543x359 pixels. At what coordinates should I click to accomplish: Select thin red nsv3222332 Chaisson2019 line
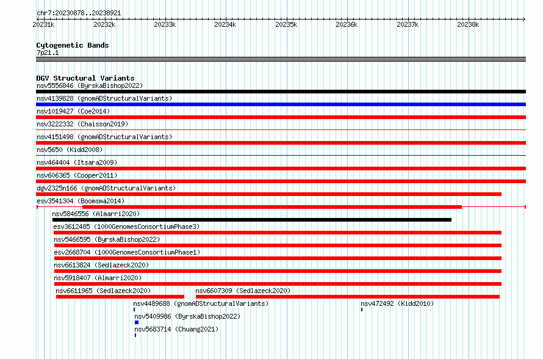(281, 130)
